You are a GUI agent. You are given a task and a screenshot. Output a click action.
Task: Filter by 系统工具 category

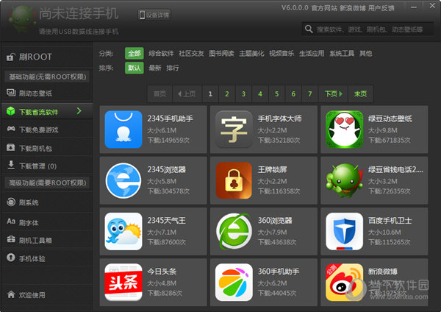tap(342, 53)
